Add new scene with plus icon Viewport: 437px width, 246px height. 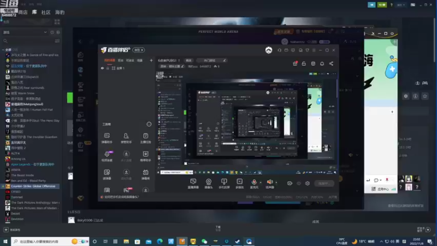tap(151, 60)
